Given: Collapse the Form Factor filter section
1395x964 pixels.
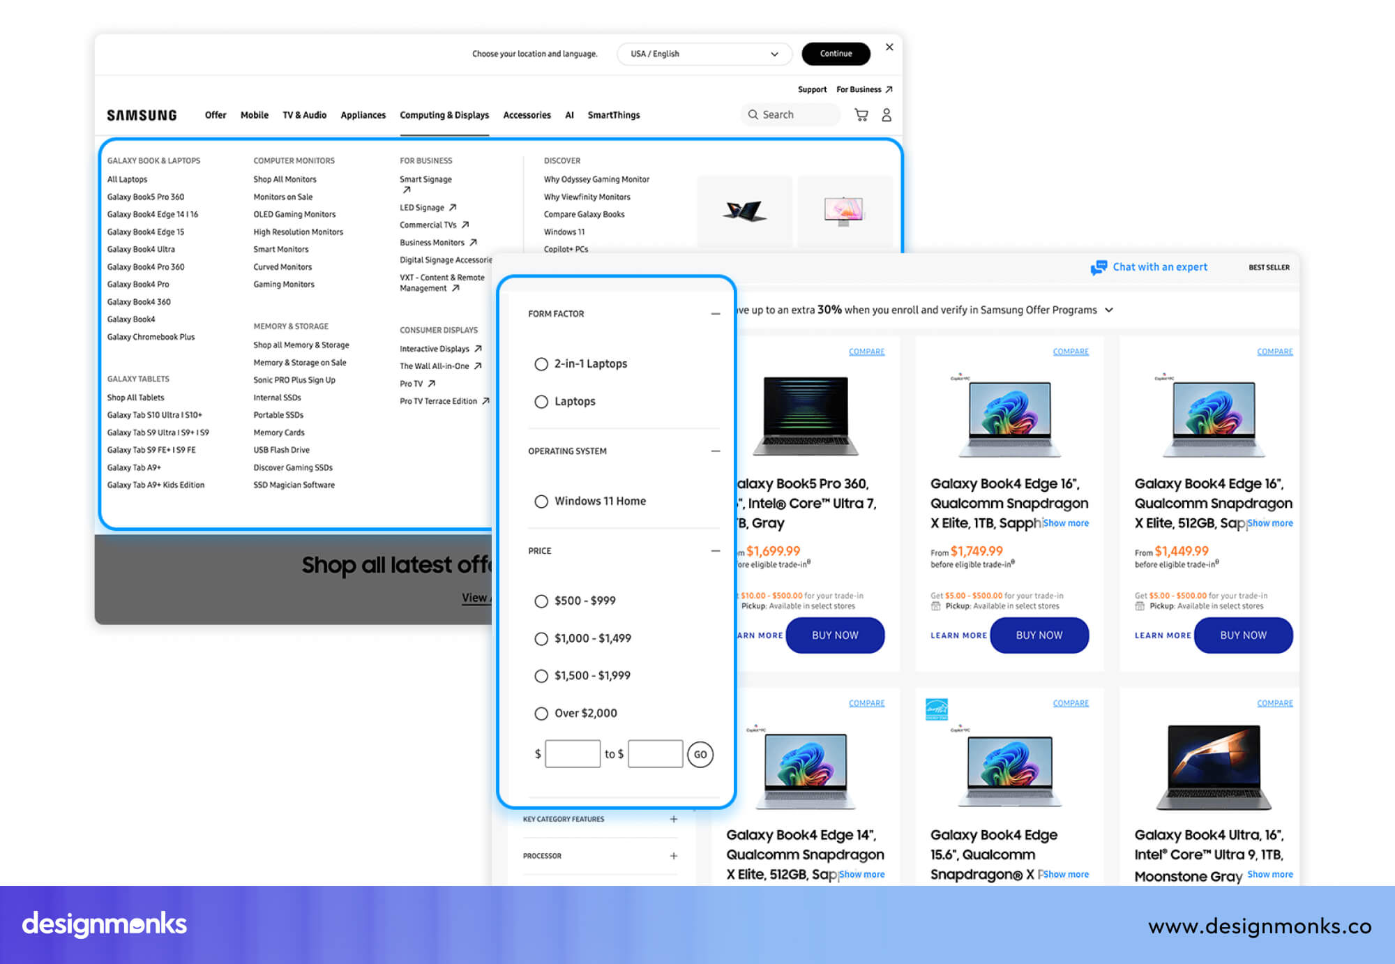Looking at the screenshot, I should pyautogui.click(x=715, y=314).
